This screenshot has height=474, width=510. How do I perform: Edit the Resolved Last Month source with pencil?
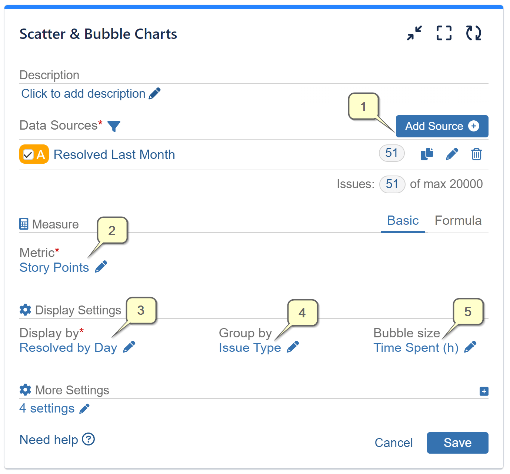pos(452,154)
